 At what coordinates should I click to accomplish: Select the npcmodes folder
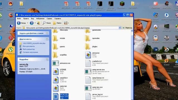point(92,38)
